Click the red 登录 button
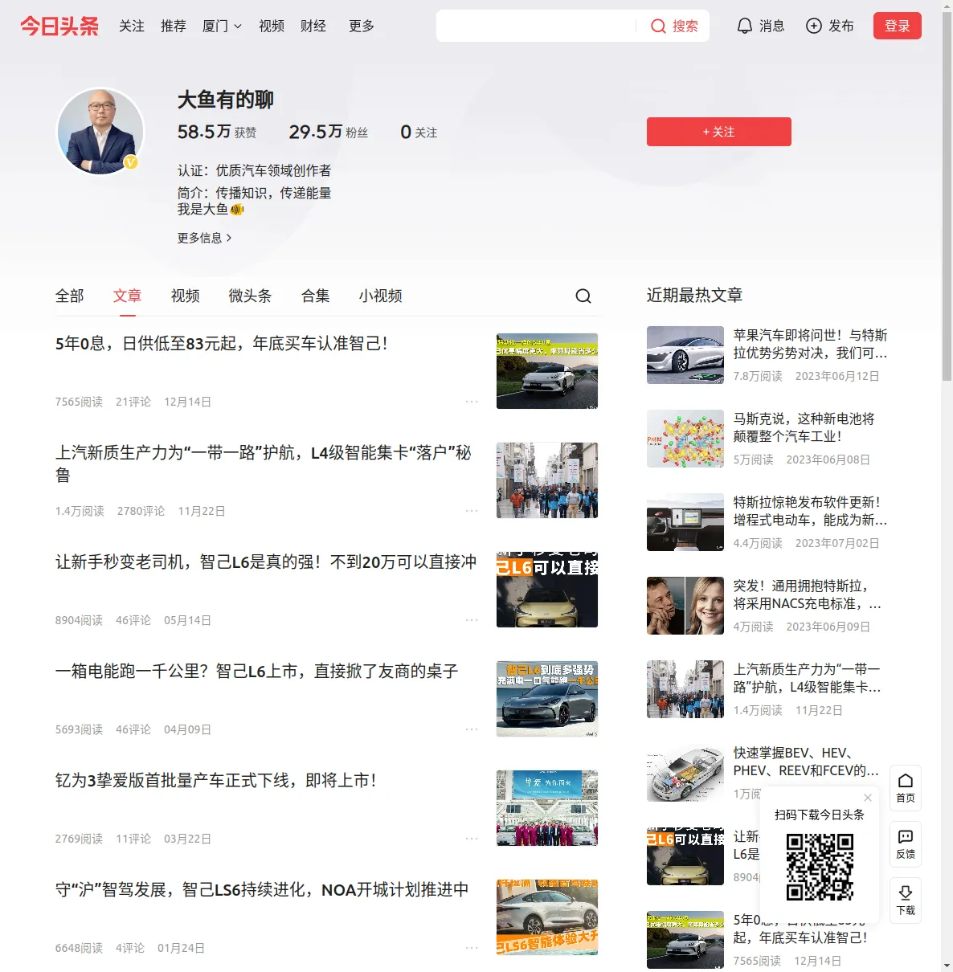 898,26
